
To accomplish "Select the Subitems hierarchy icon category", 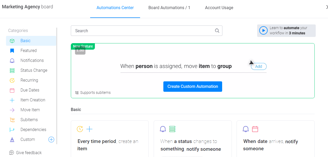I will coord(12,120).
